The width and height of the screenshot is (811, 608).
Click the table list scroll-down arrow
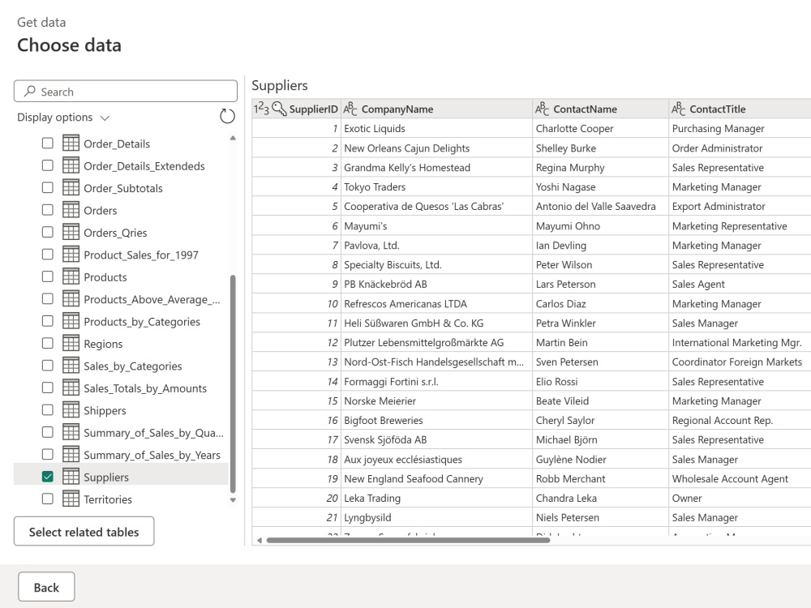pos(233,500)
